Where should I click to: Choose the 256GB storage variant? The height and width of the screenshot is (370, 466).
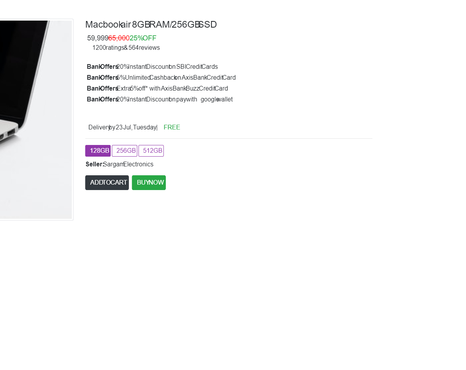(x=125, y=151)
